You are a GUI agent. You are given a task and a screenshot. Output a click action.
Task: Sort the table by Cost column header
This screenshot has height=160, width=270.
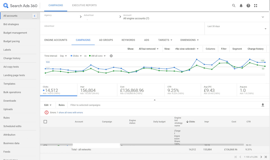[x=234, y=122]
